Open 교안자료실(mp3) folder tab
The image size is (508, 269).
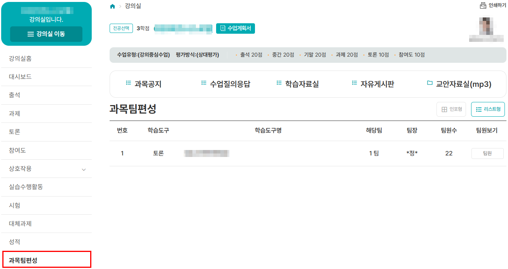pos(459,84)
